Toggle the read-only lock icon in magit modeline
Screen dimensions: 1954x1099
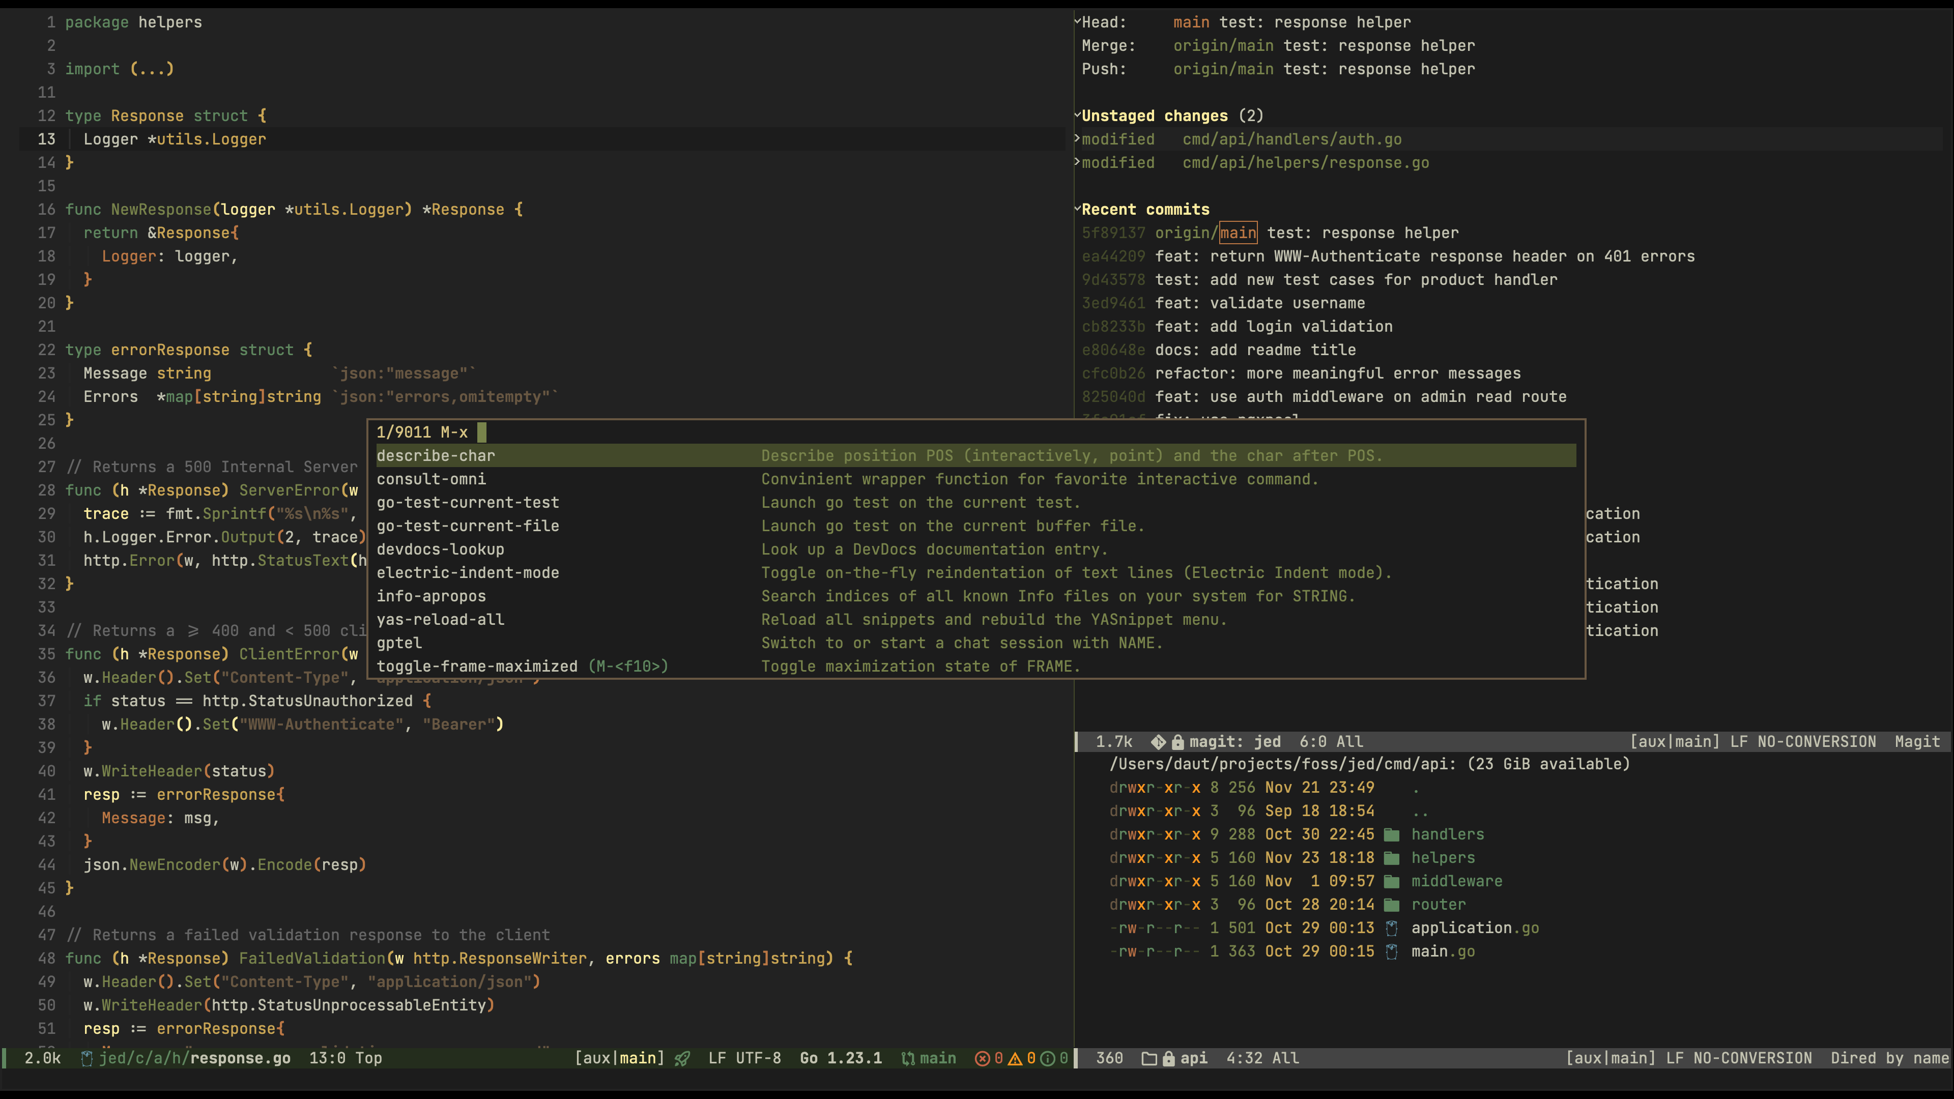[1178, 742]
